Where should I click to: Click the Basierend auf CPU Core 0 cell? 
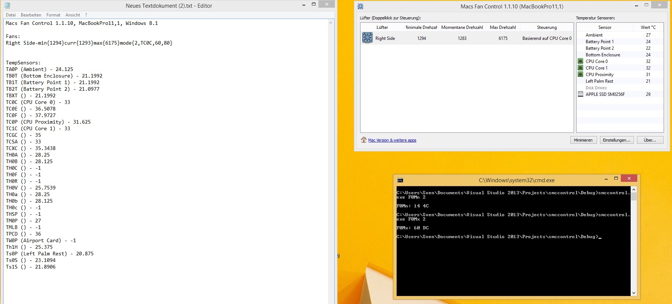tap(547, 38)
